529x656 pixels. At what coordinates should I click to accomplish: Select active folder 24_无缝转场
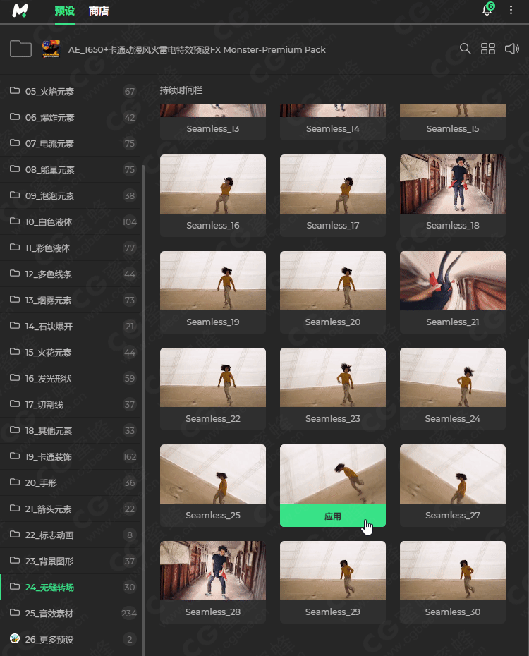71,587
